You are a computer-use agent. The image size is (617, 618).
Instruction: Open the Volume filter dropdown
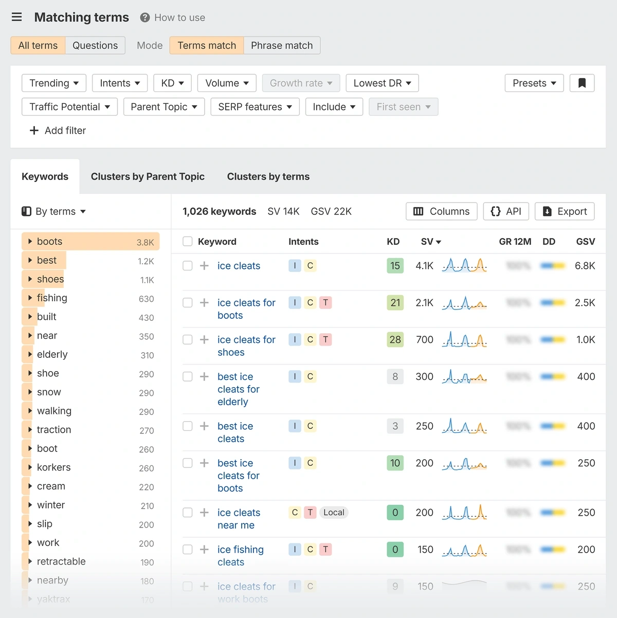tap(227, 83)
